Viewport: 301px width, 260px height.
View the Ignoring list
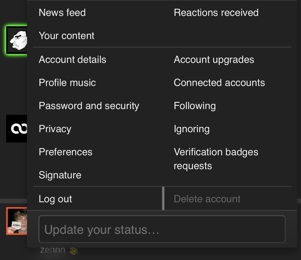(192, 129)
